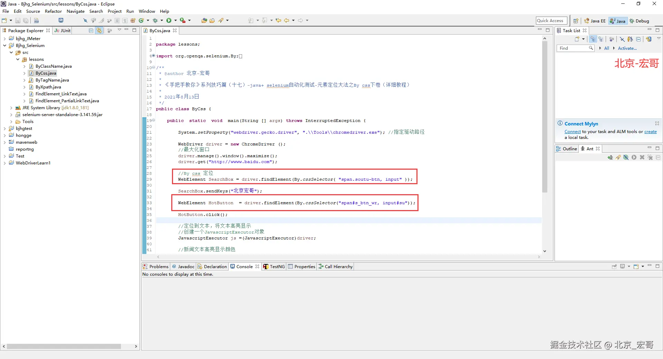Click Hide Completed Tasks icon in Task List
Image resolution: width=663 pixels, height=359 pixels.
coord(622,39)
